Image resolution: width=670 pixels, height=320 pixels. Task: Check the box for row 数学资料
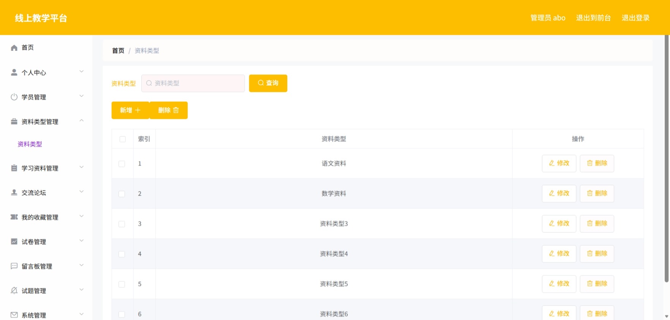122,194
